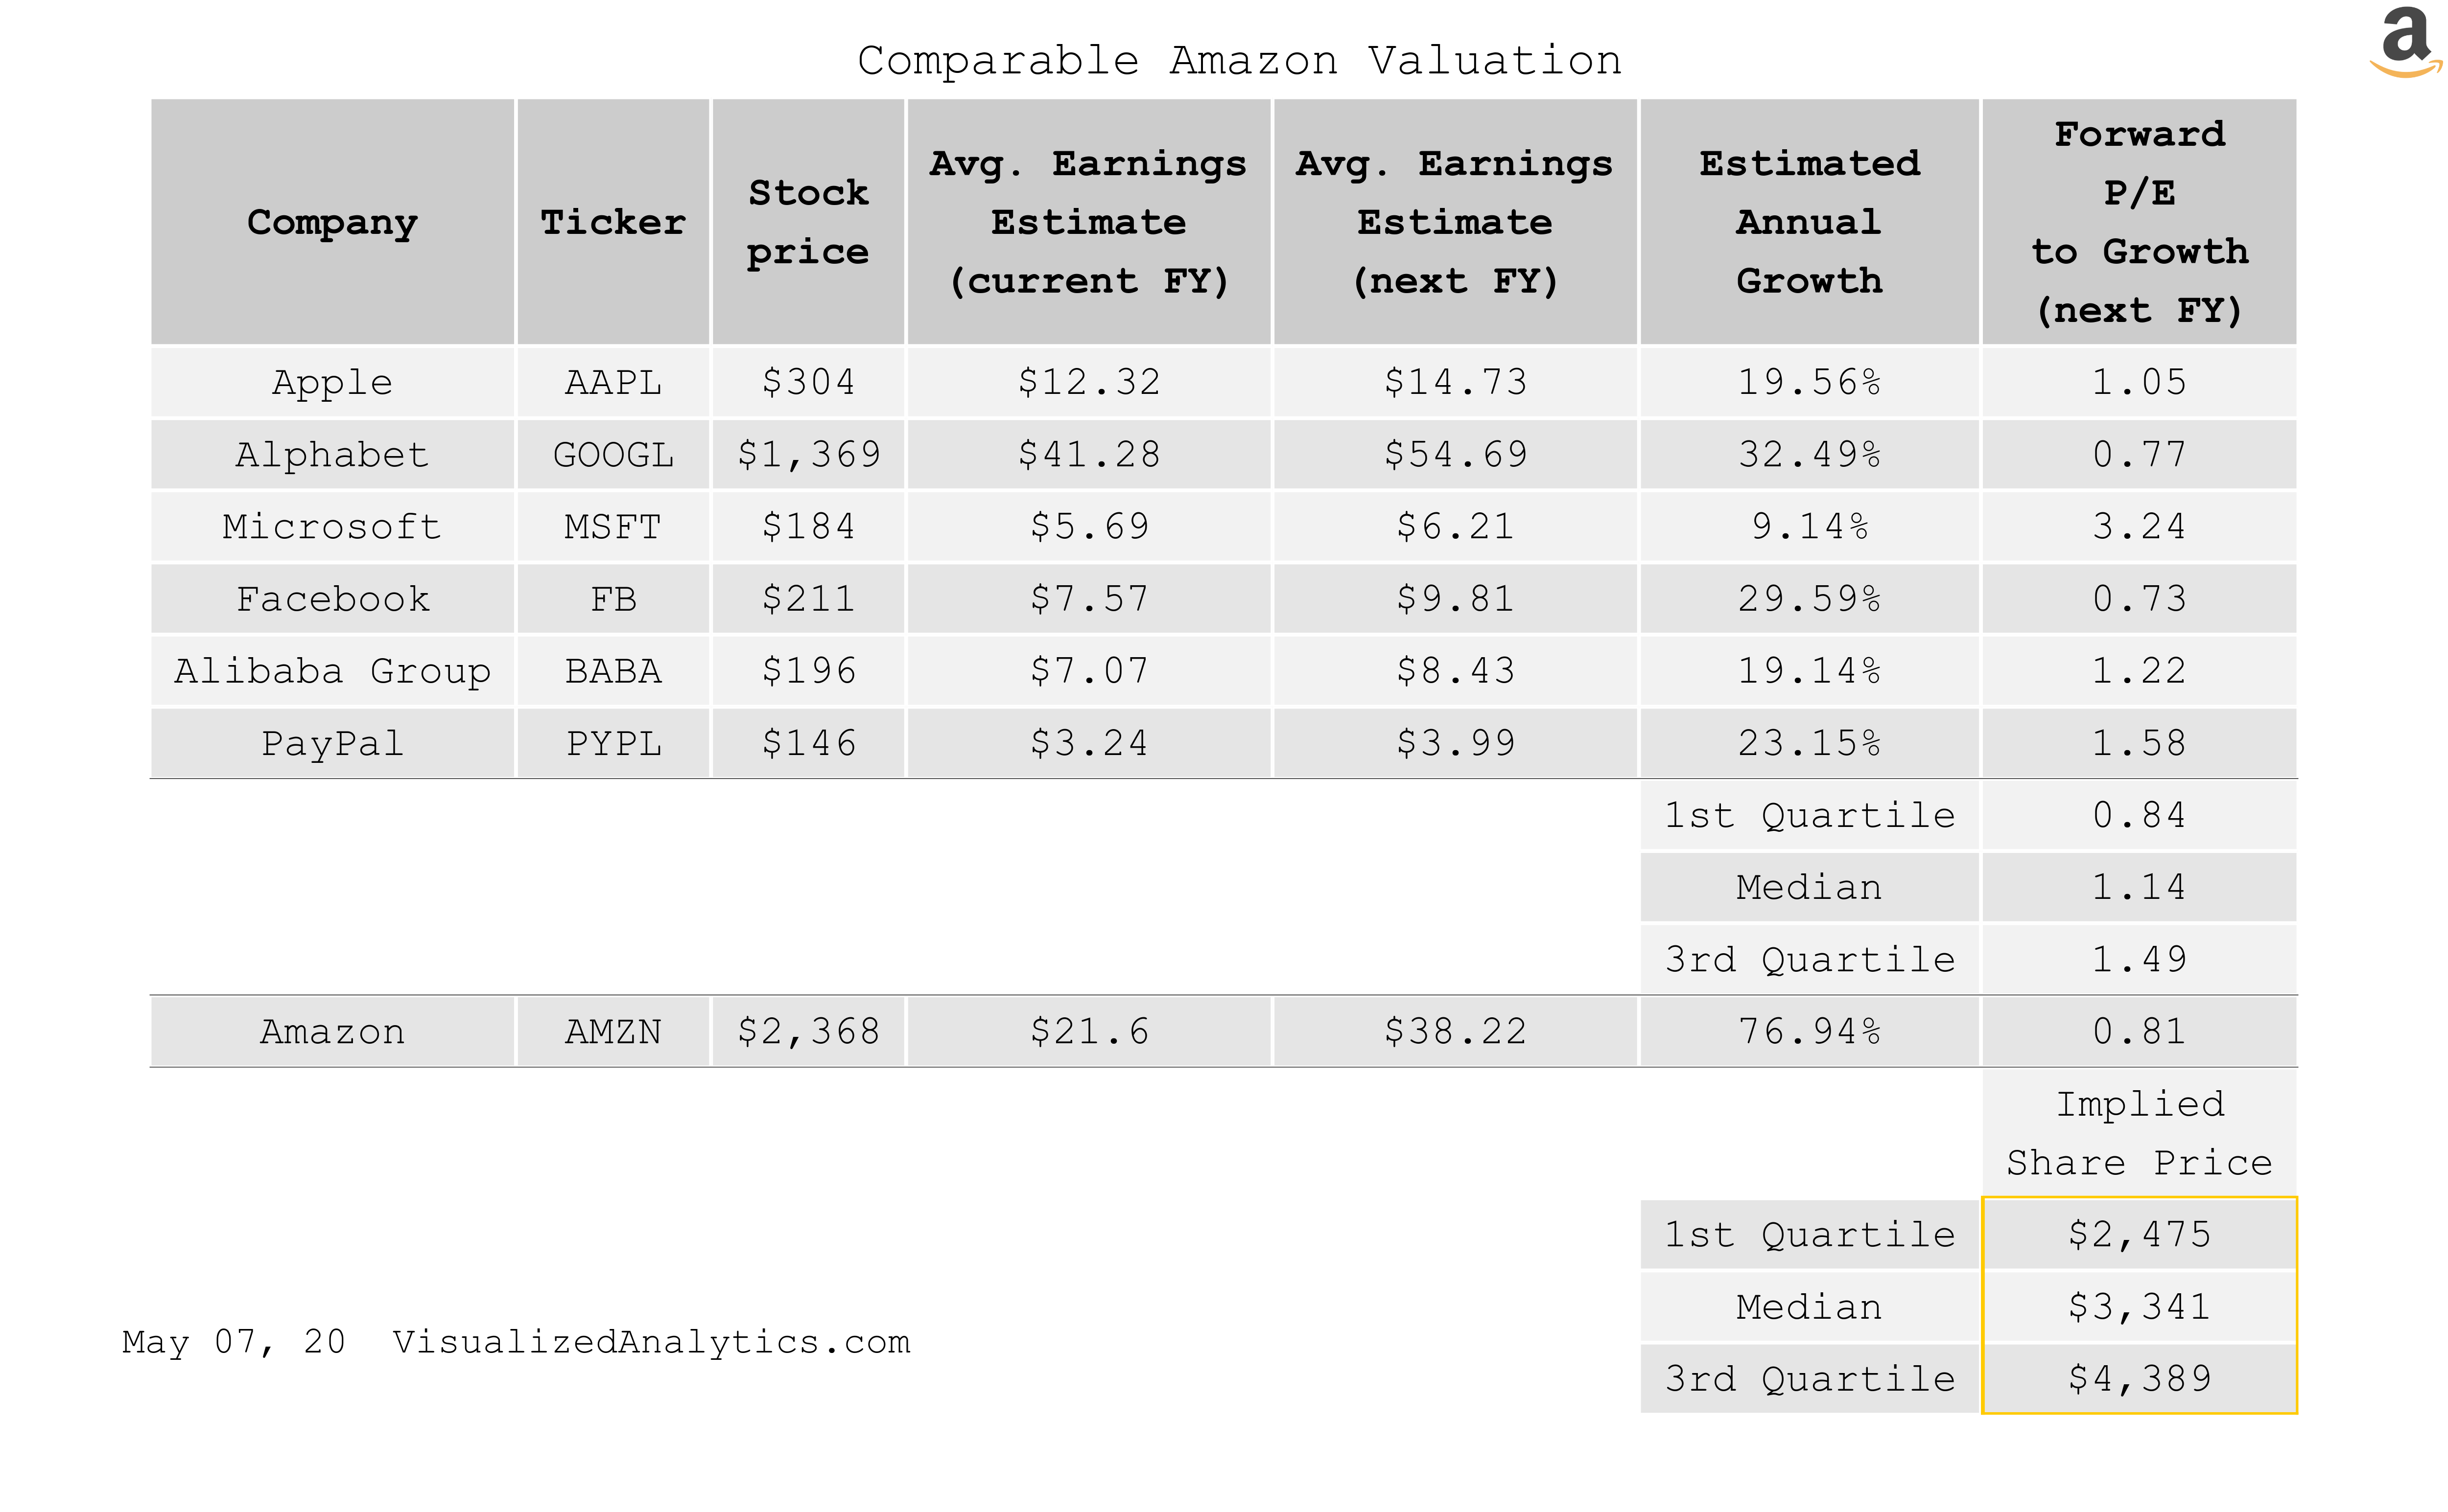Viewport: 2448px width, 1512px height.
Task: Open the VisualizedAnalytics.com link
Action: 651,1342
